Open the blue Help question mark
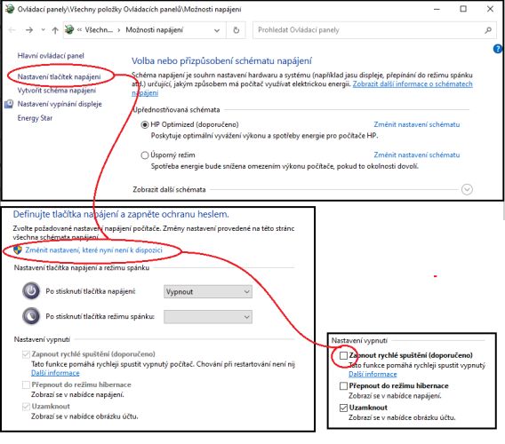 point(498,49)
